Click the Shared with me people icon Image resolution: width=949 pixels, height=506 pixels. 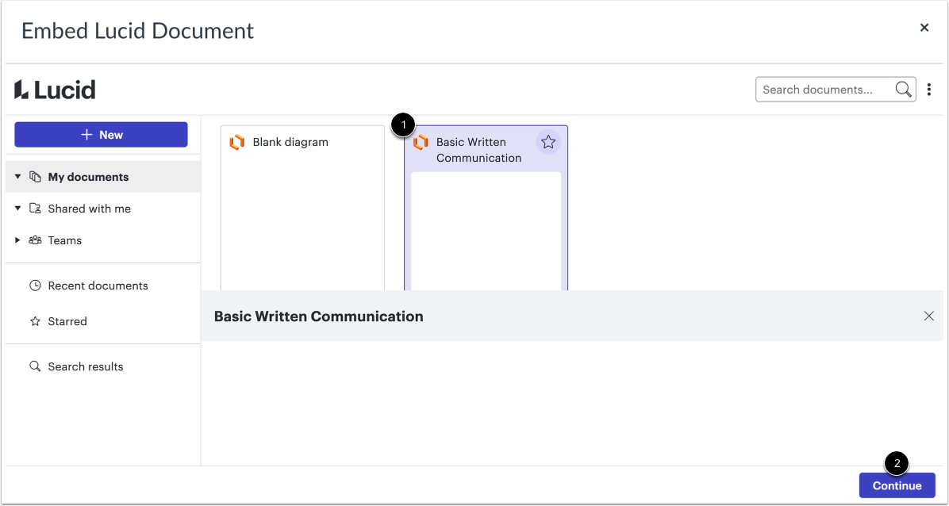[35, 208]
